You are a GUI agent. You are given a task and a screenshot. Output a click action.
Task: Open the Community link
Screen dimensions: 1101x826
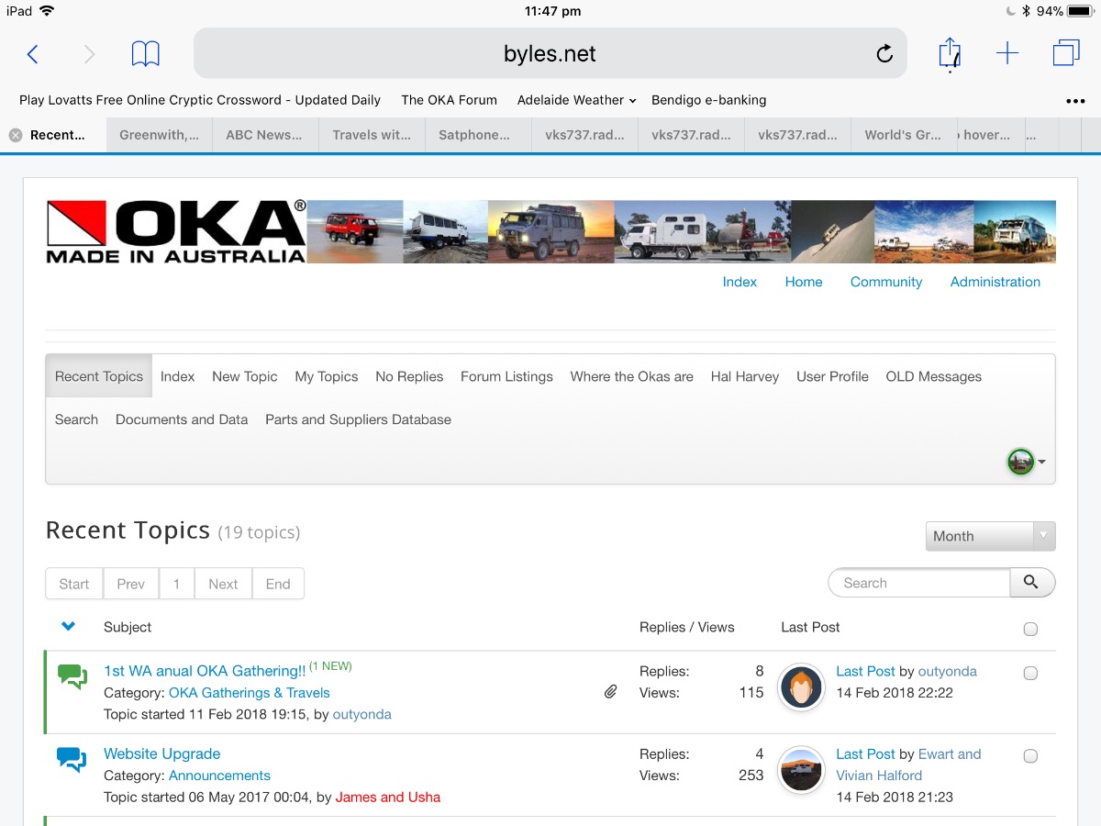tap(886, 282)
